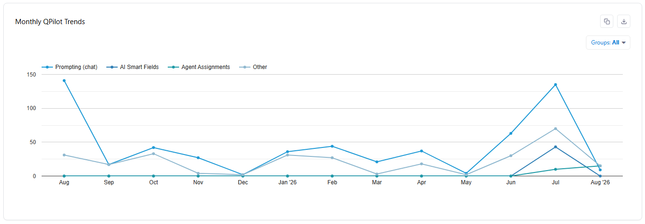This screenshot has height=224, width=645.
Task: Click the Agent Assignments point in Jul
Action: coord(555,169)
